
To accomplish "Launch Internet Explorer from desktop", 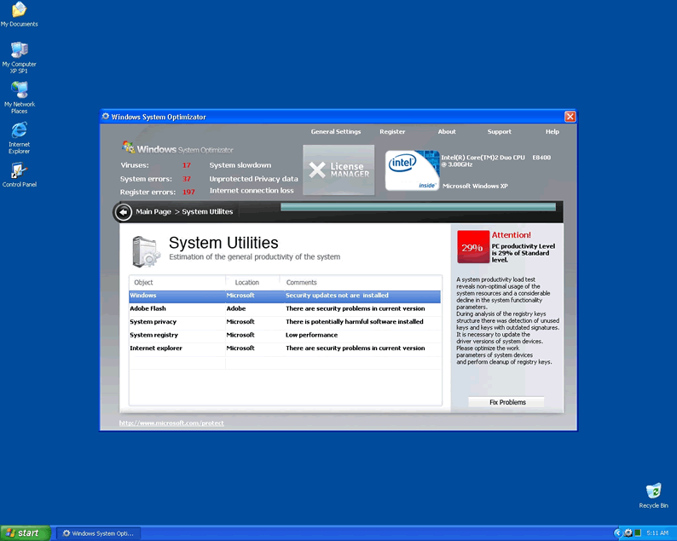I will 19,130.
